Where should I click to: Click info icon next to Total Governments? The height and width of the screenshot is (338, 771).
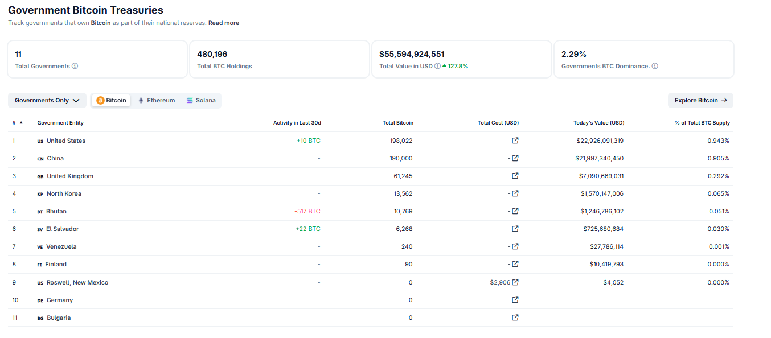pyautogui.click(x=75, y=66)
